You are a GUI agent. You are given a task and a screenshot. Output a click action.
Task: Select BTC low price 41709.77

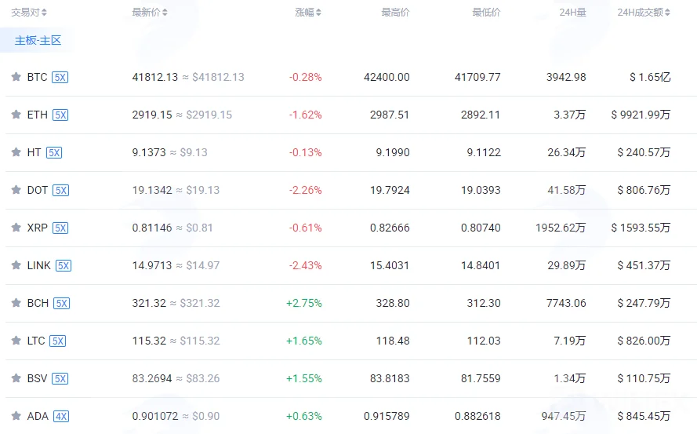[x=477, y=77]
